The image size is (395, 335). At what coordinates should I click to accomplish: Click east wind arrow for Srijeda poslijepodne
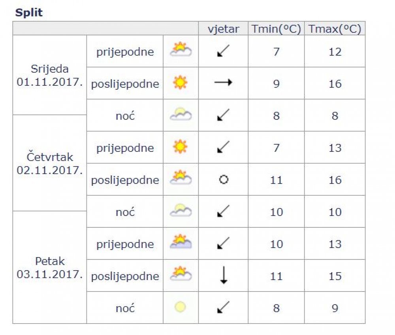223,82
